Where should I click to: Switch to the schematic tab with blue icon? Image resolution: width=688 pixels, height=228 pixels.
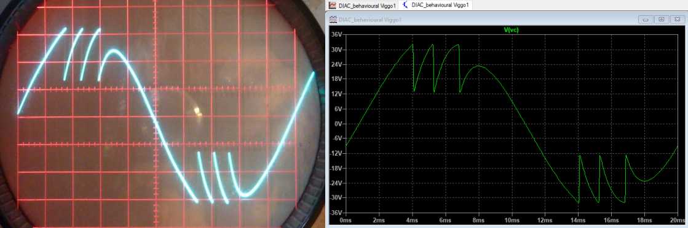(x=436, y=6)
